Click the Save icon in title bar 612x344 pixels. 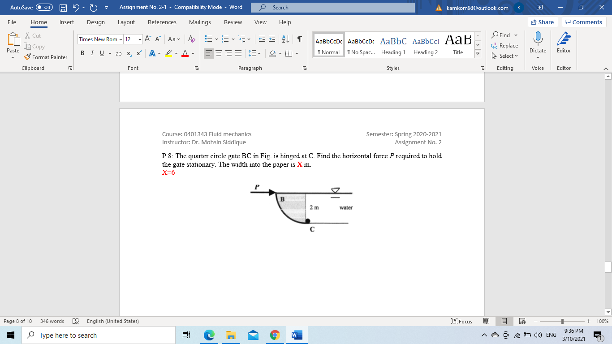[63, 8]
